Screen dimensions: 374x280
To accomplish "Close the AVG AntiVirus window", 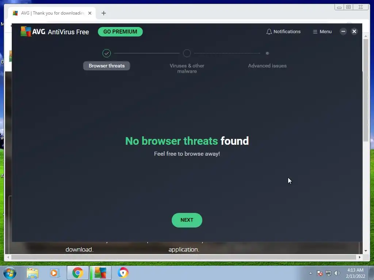I will 354,31.
